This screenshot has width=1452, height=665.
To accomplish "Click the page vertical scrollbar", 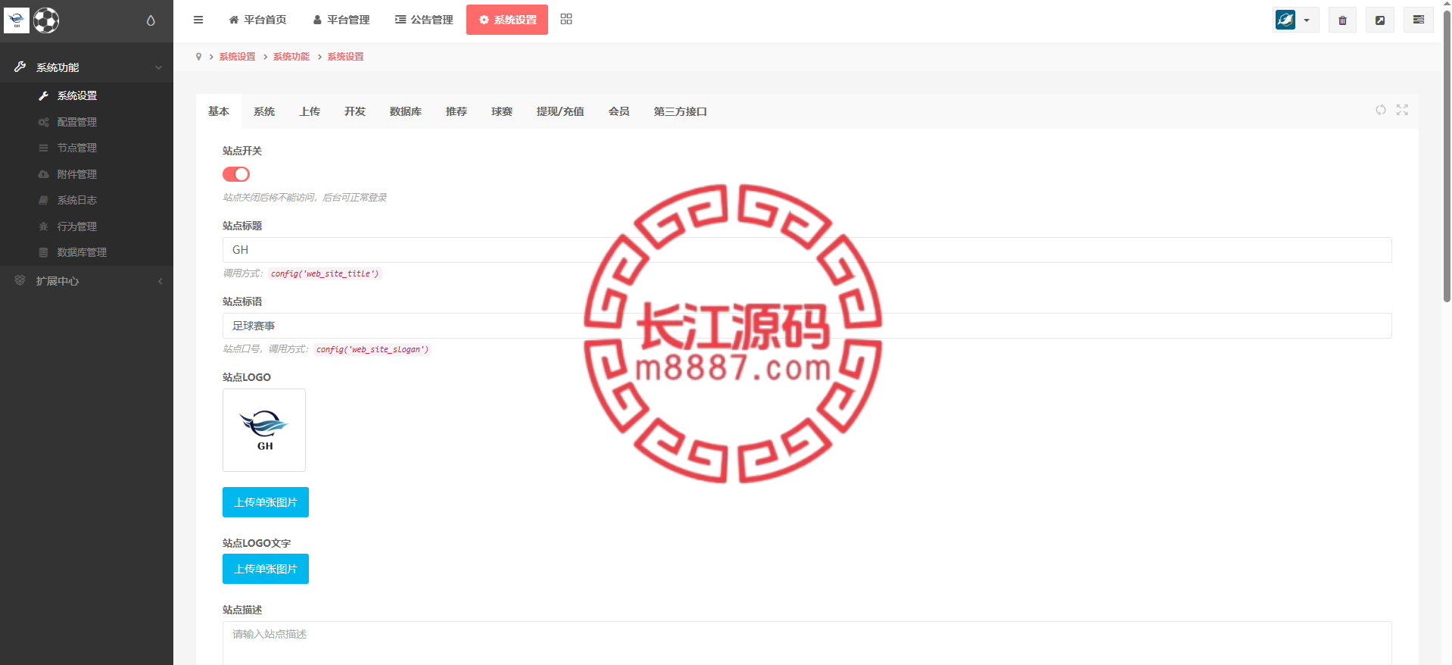I will pos(1447,155).
